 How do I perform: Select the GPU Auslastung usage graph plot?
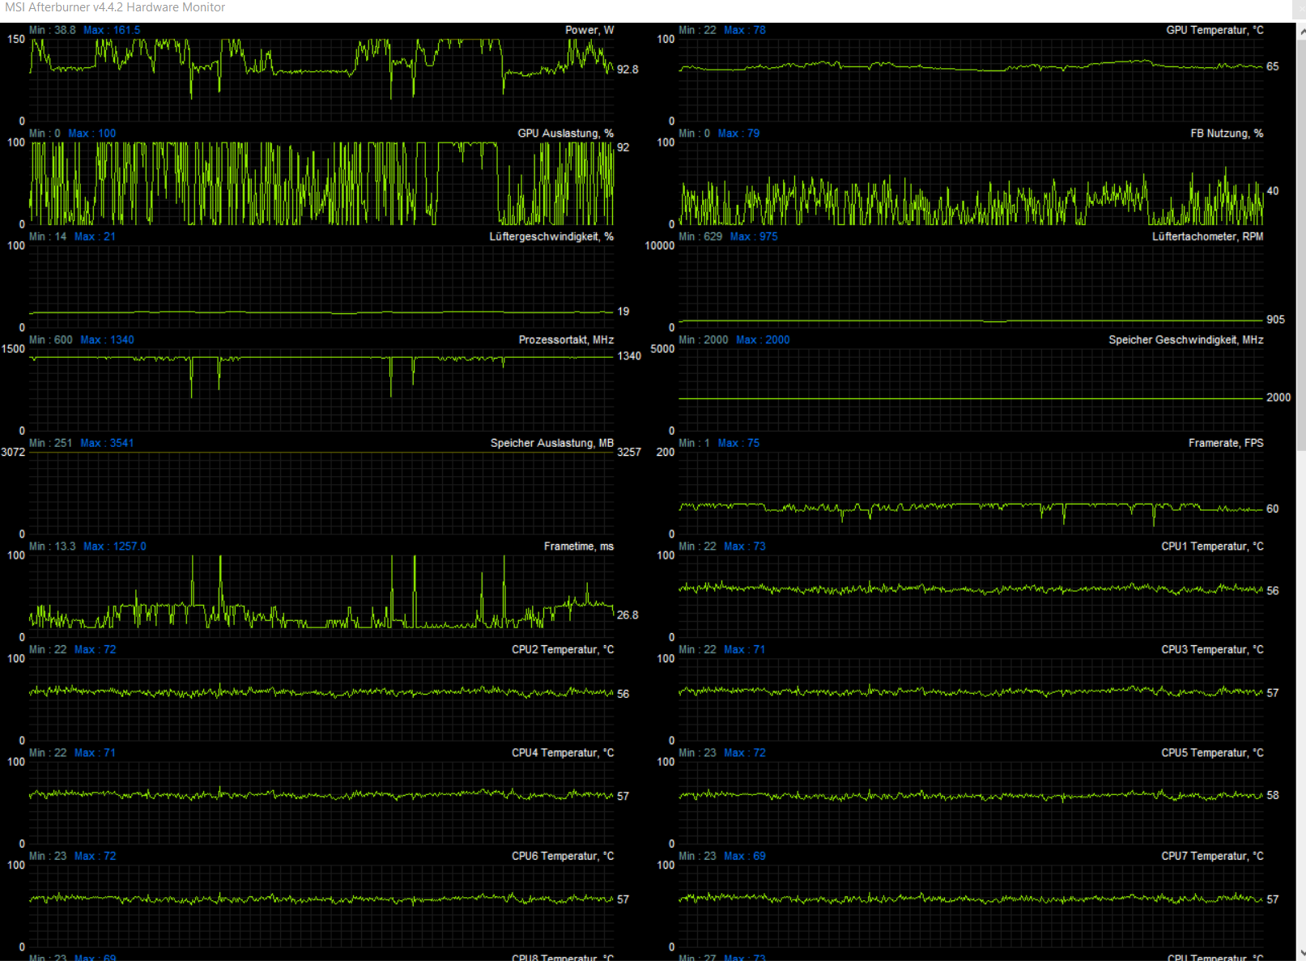pos(322,184)
